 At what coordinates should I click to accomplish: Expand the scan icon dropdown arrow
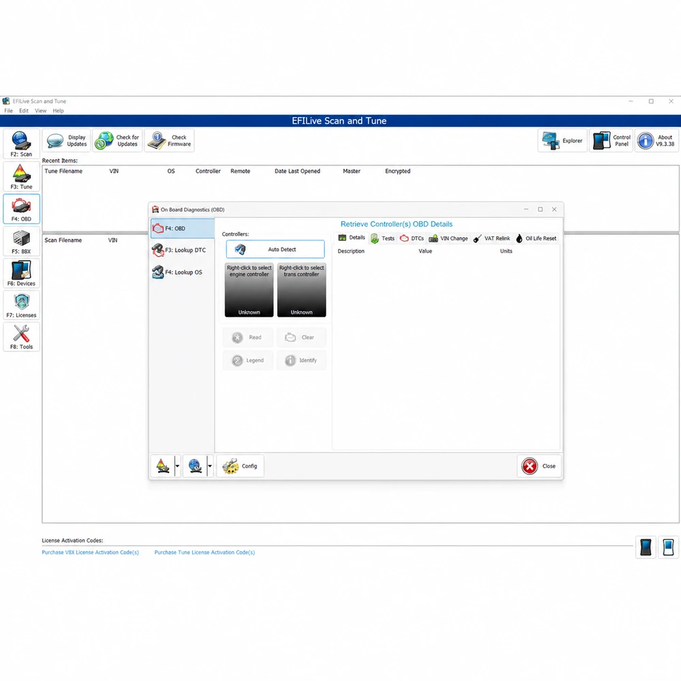coord(210,466)
